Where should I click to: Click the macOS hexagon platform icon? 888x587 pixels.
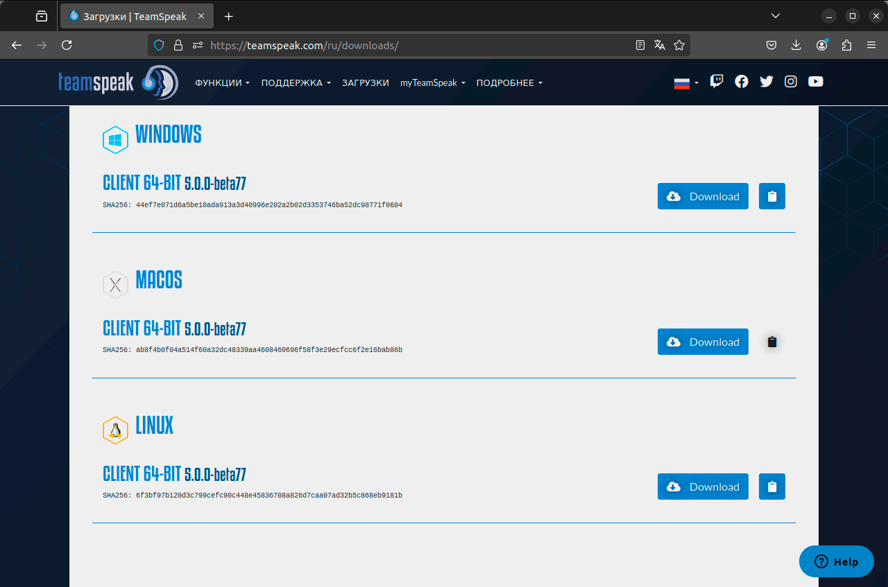115,285
